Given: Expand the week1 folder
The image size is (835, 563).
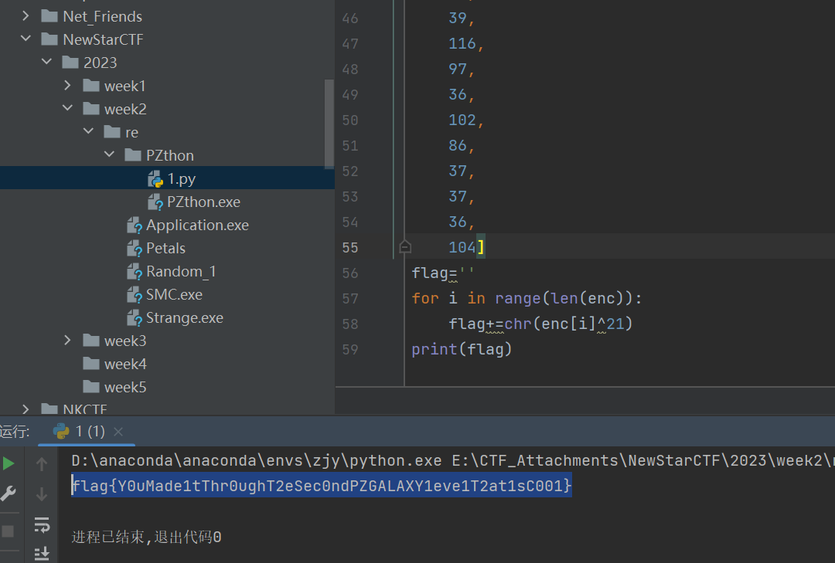Looking at the screenshot, I should 67,86.
